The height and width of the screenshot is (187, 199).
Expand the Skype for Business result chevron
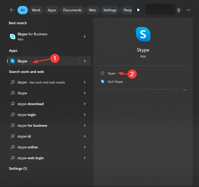coord(85,37)
